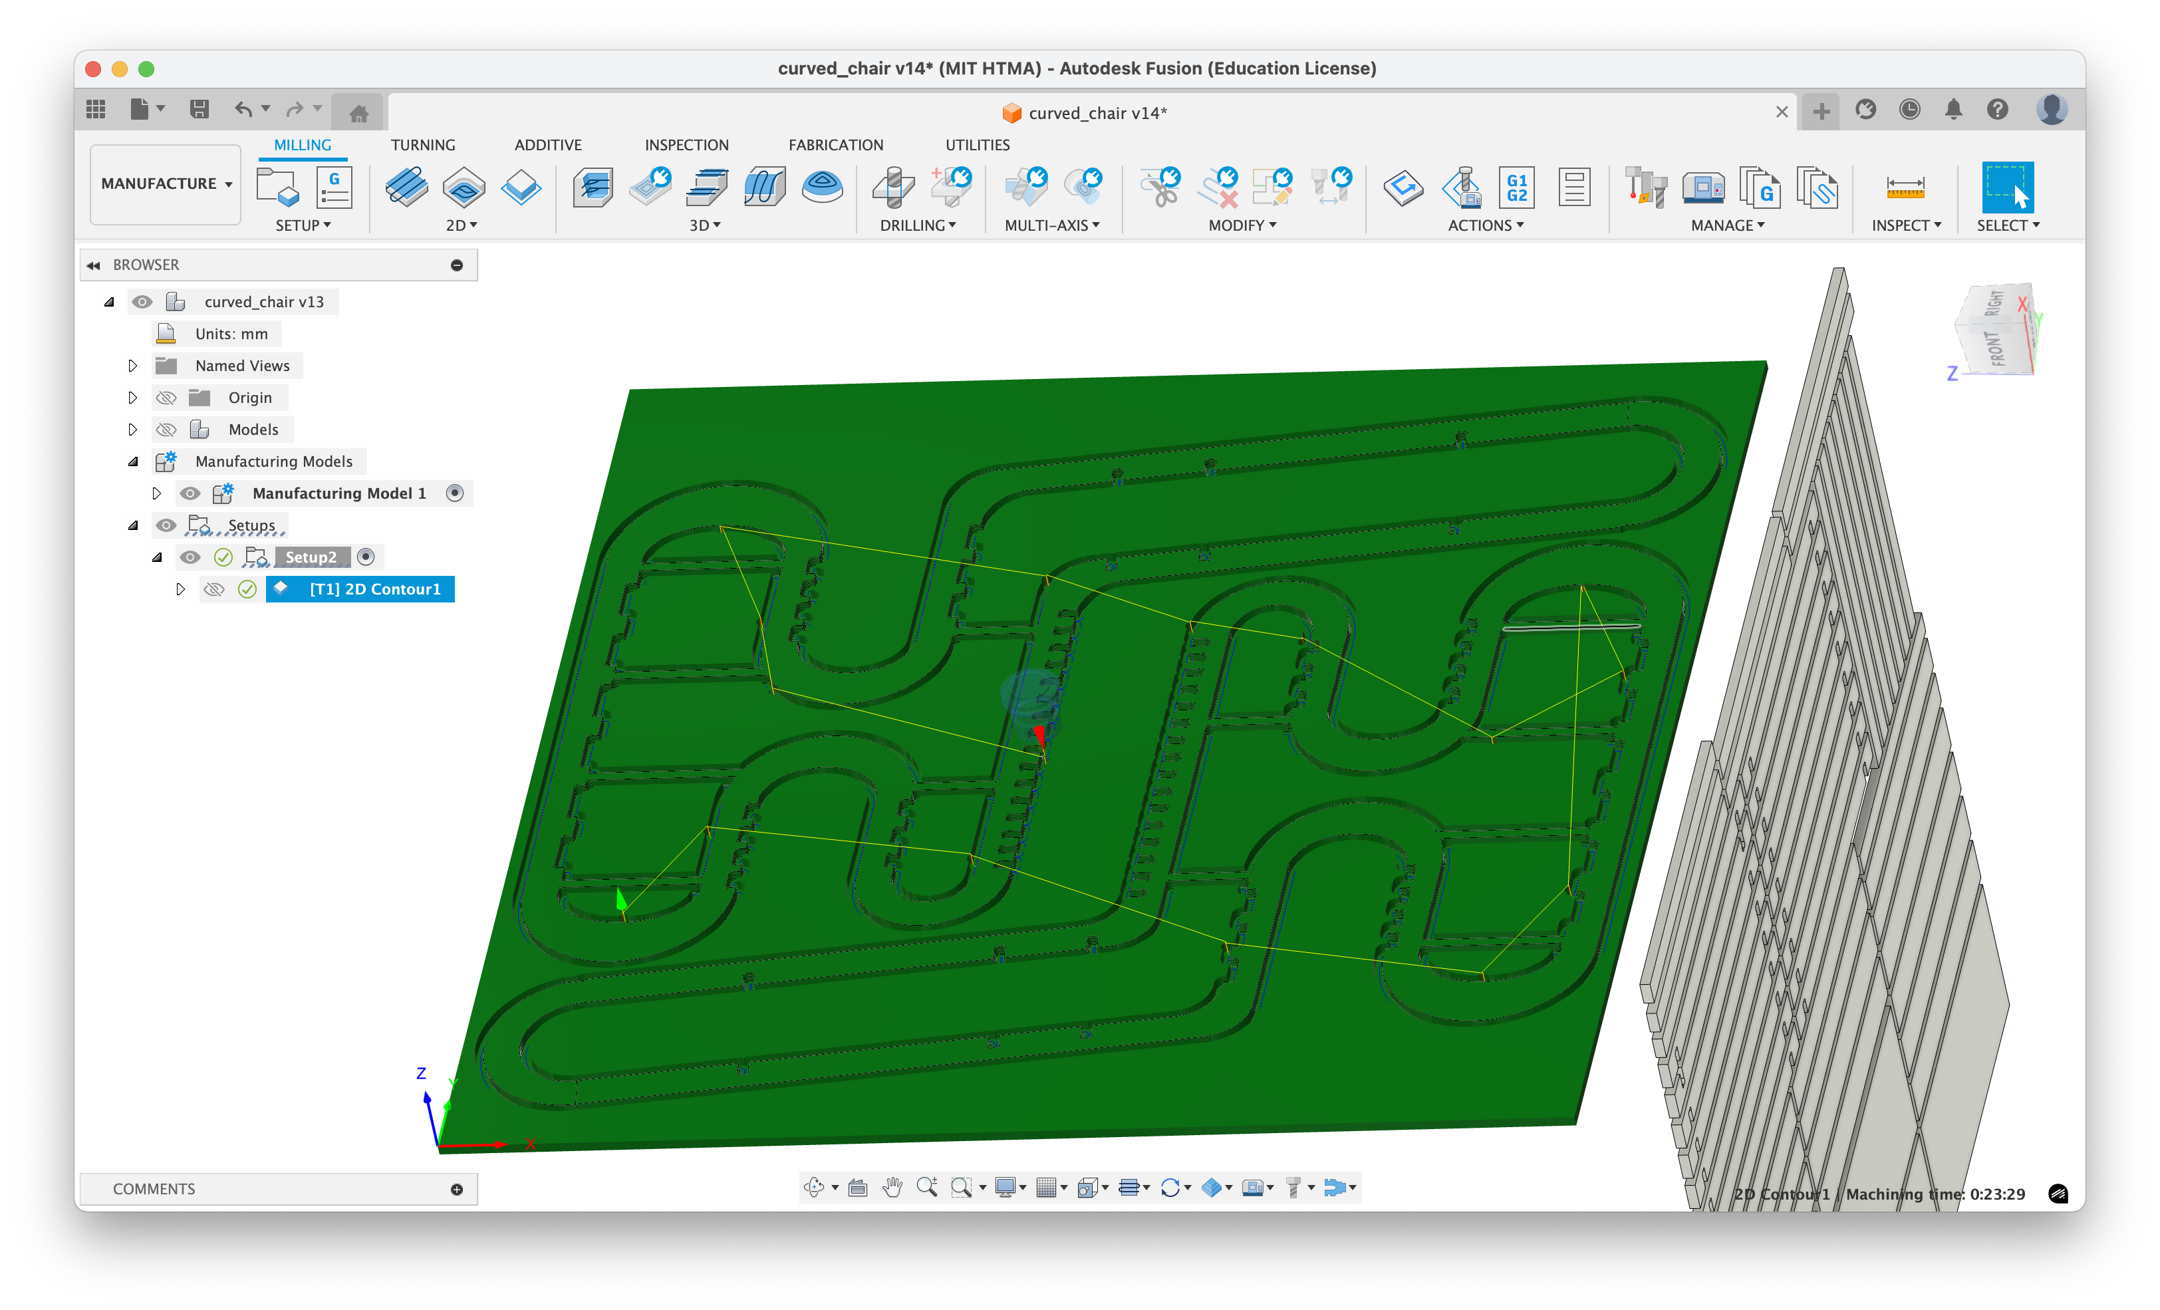The height and width of the screenshot is (1310, 2160).
Task: Expand the 2D Contour1 operation node
Action: pyautogui.click(x=181, y=589)
